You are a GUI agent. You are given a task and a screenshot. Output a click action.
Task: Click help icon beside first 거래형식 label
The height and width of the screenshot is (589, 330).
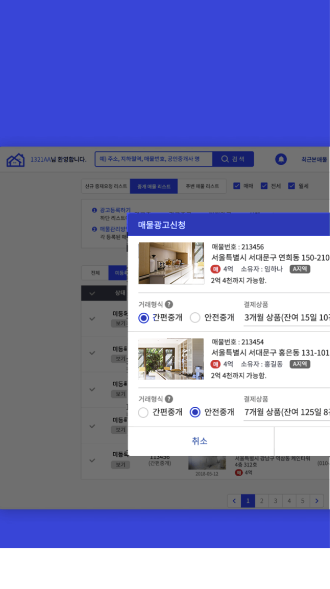pos(169,304)
